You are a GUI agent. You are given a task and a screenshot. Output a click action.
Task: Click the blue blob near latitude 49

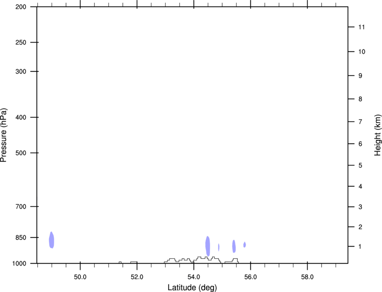[51, 240]
